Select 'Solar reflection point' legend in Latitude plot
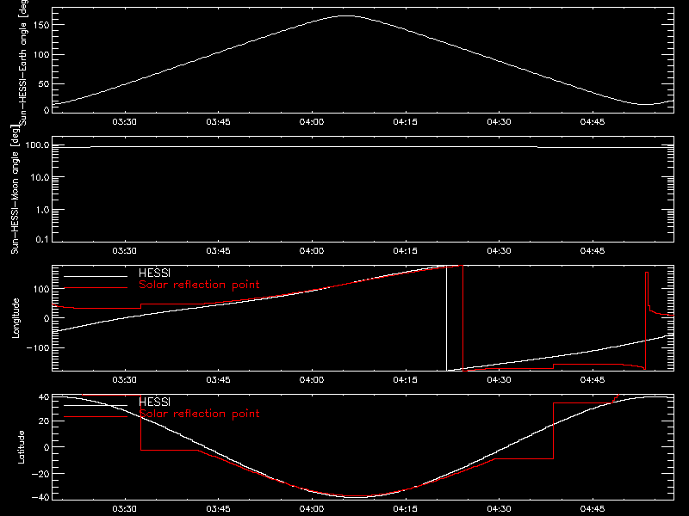 pos(199,414)
